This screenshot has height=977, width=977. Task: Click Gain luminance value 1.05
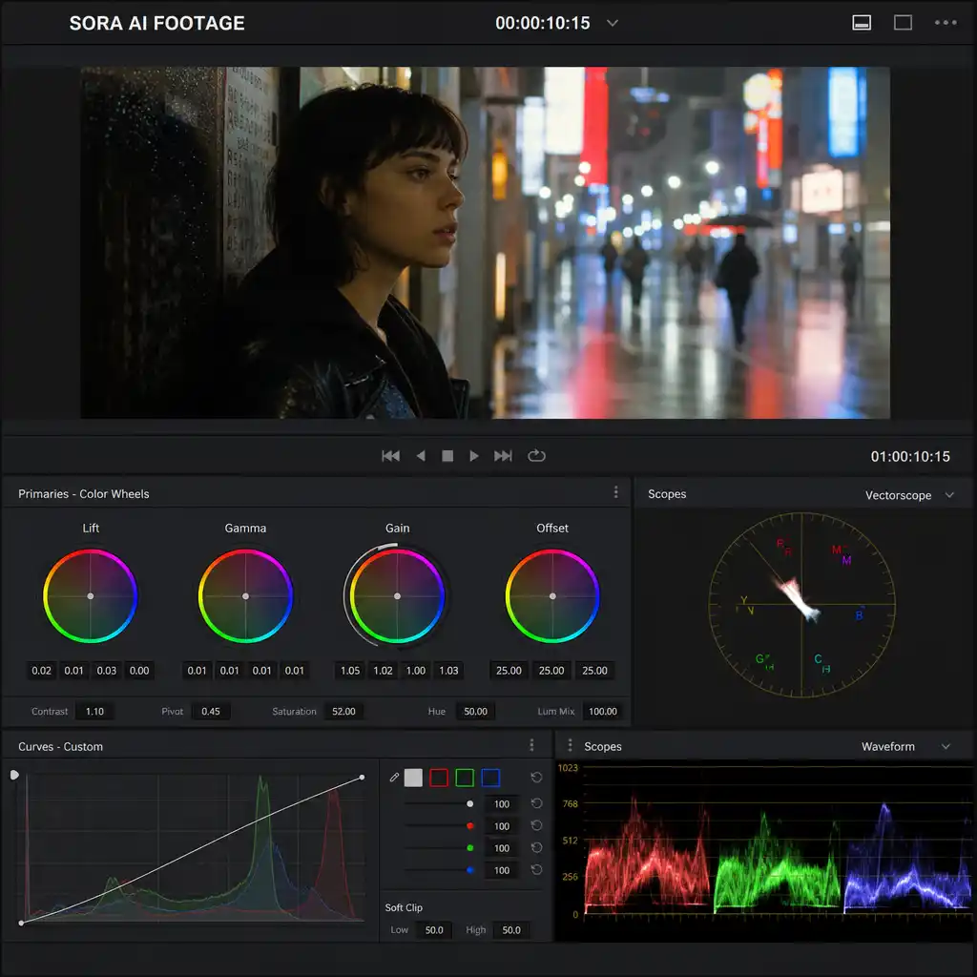click(x=350, y=671)
